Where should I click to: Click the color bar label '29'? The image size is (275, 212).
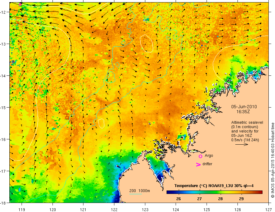tap(241, 199)
